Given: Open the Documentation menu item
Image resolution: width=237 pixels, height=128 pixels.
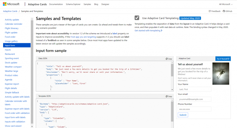Looking at the screenshot, I should pos(56,4).
